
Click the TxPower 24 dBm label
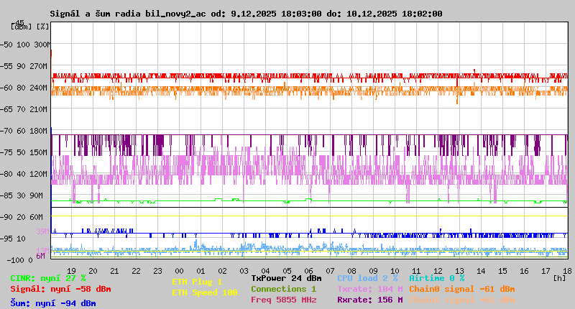(286, 278)
